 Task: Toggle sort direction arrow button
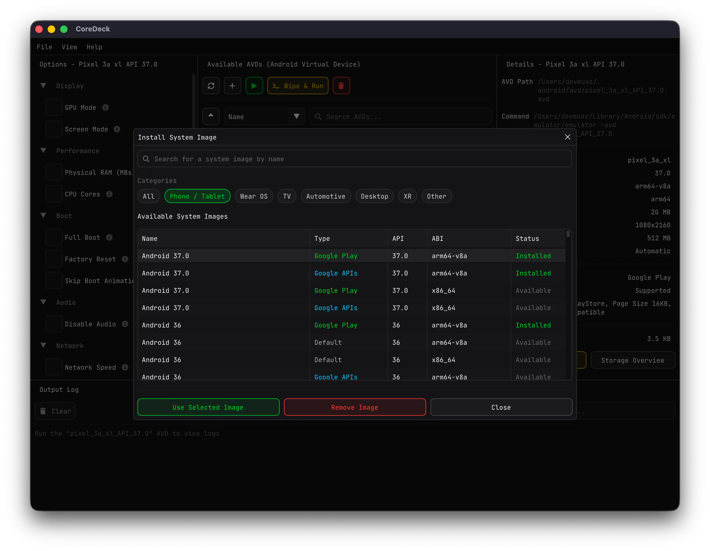[x=211, y=116]
